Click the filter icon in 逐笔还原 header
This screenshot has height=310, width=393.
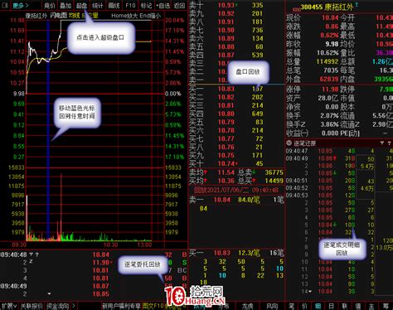point(382,143)
